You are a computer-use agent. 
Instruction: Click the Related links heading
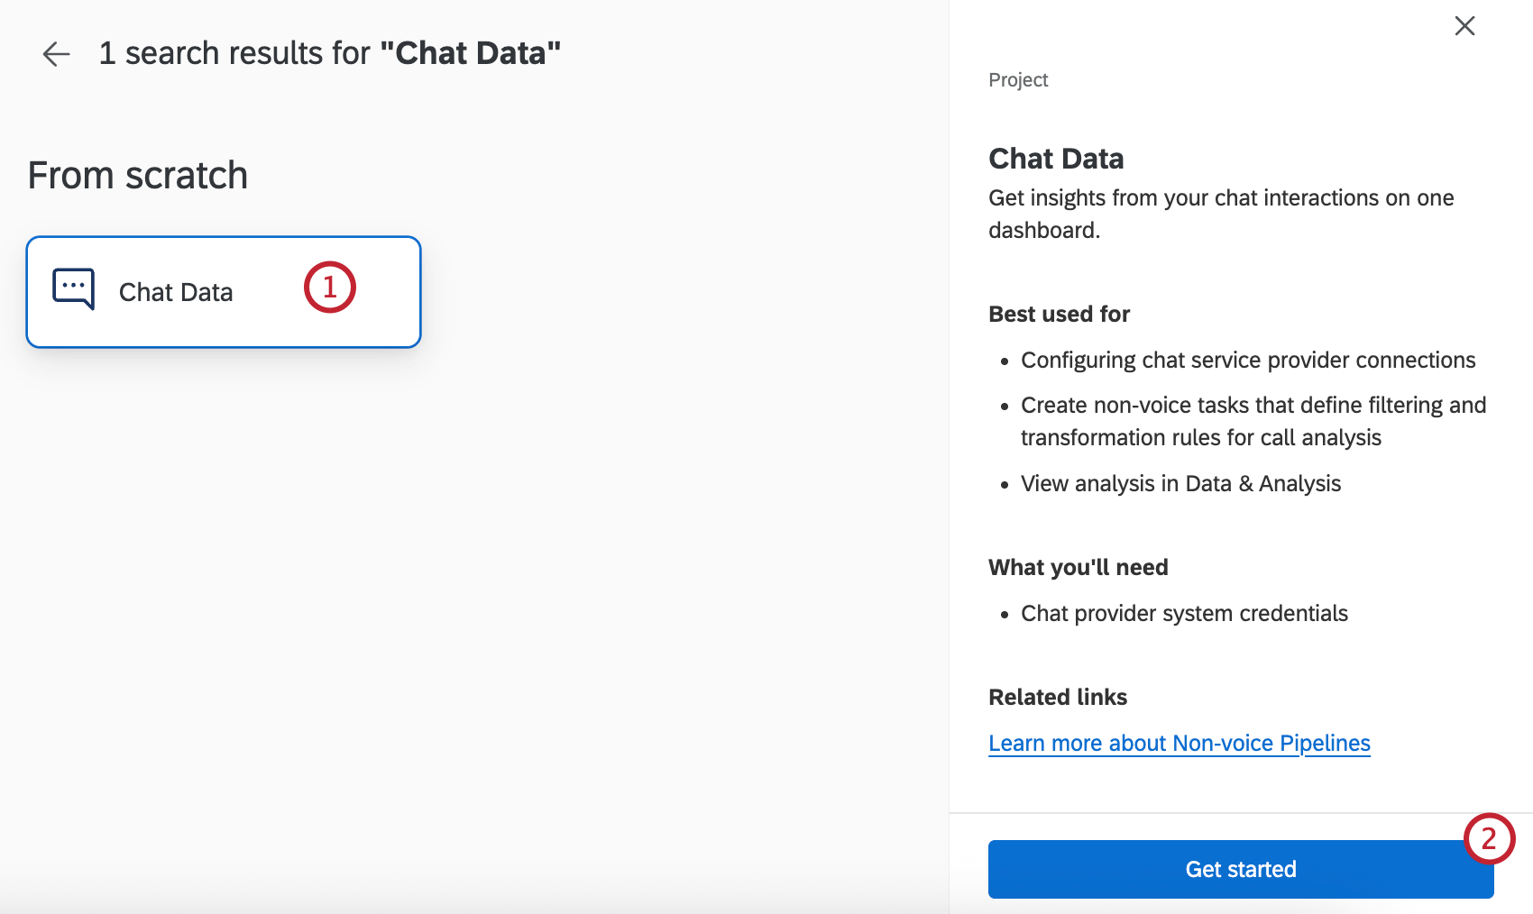pos(1057,697)
